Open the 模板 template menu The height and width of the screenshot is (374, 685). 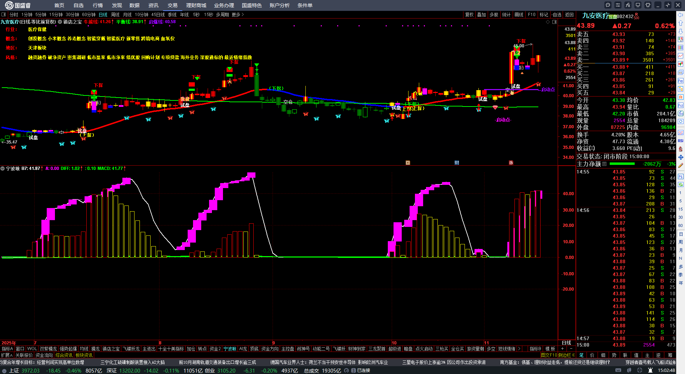pos(550,349)
